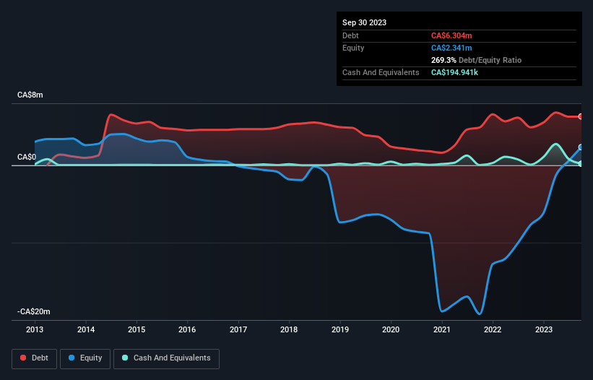The height and width of the screenshot is (380, 593).
Task: Toggle the Equity series legend button
Action: click(85, 358)
